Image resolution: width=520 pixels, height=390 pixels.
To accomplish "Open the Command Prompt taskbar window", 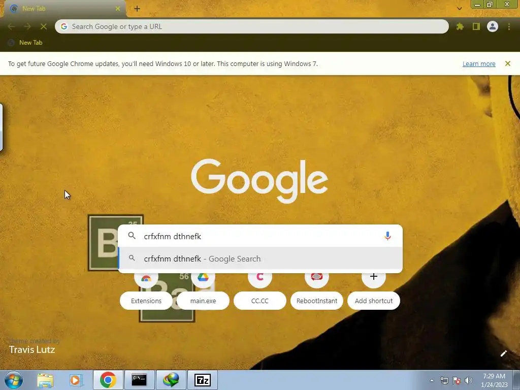I will pyautogui.click(x=139, y=380).
